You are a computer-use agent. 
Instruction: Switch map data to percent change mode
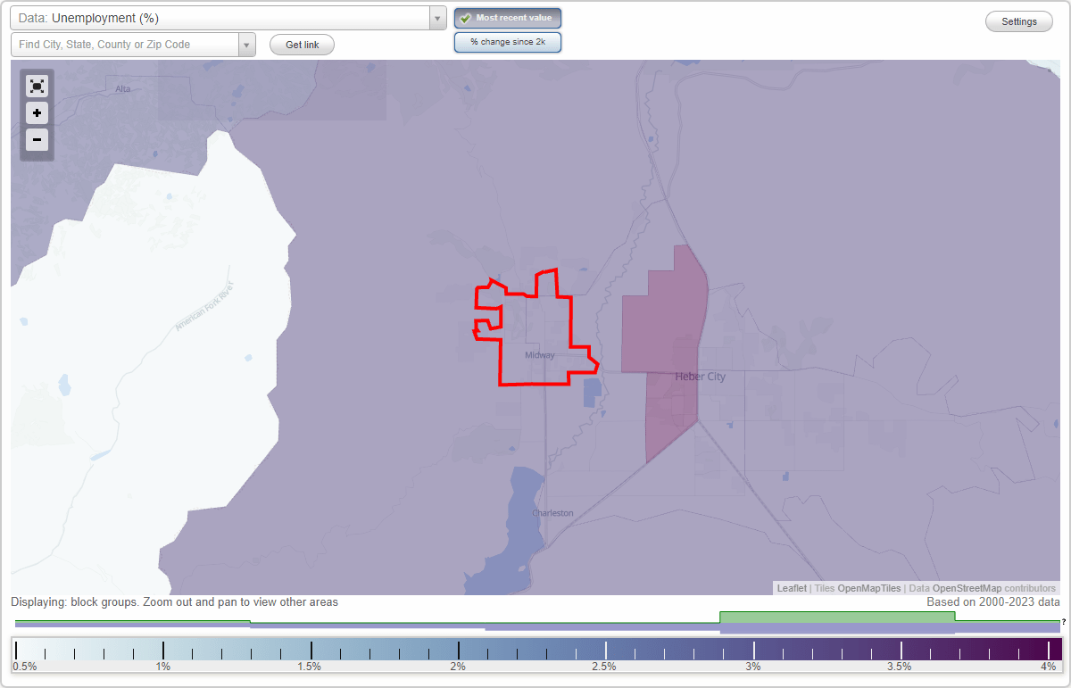point(507,41)
